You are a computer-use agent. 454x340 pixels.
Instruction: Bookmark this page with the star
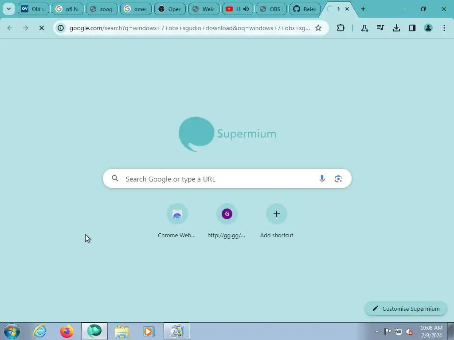(x=318, y=28)
